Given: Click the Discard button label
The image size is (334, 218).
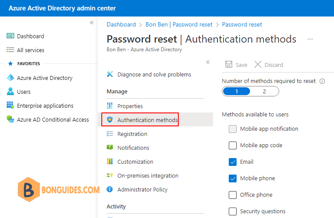Looking at the screenshot, I should pos(274,65).
